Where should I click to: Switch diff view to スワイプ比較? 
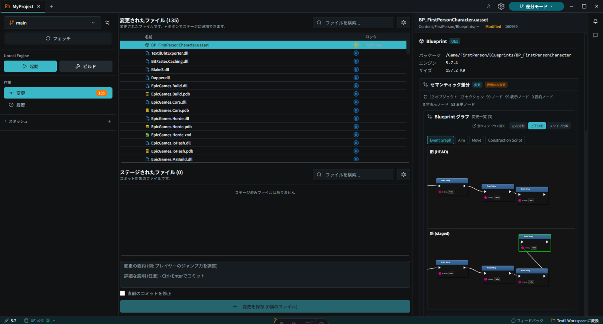click(x=559, y=126)
